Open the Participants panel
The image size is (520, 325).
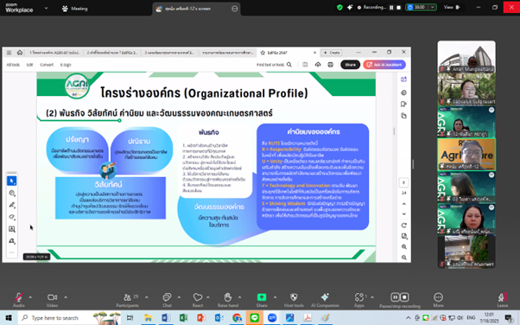point(127,299)
